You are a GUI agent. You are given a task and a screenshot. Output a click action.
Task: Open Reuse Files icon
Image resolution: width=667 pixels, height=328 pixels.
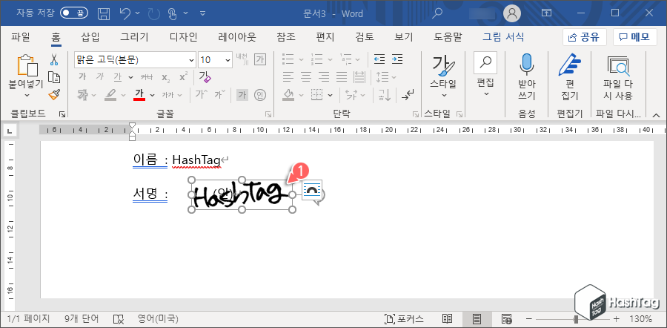tap(618, 65)
